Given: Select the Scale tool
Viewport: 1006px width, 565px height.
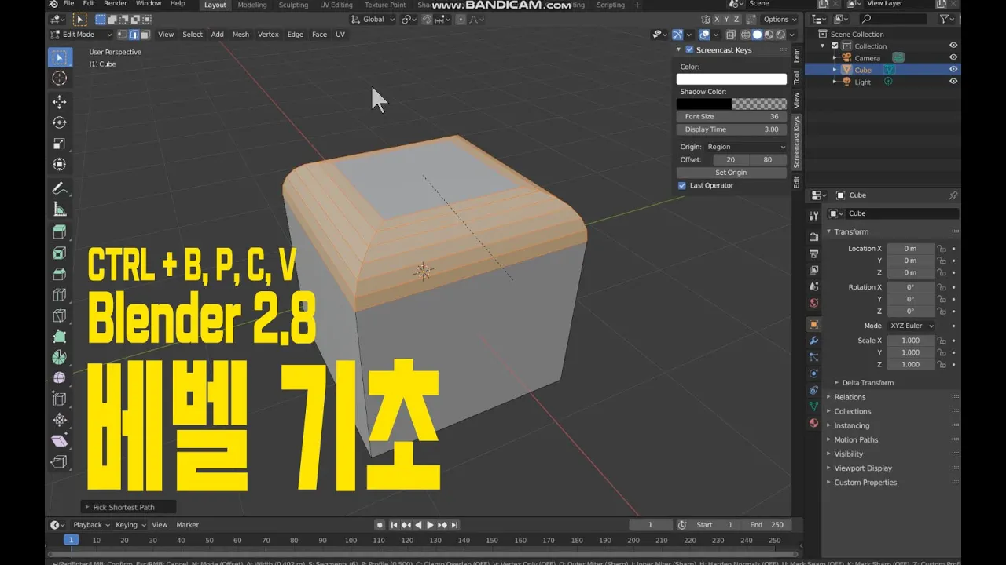Looking at the screenshot, I should (x=59, y=144).
